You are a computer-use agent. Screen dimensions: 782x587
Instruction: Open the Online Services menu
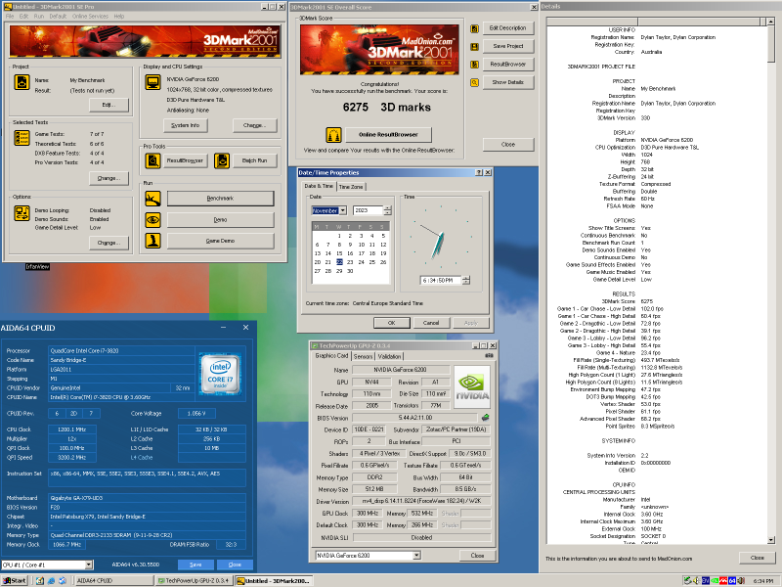(90, 16)
